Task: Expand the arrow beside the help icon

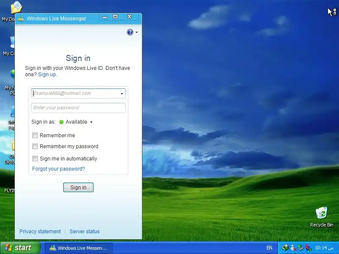Action: 136,33
